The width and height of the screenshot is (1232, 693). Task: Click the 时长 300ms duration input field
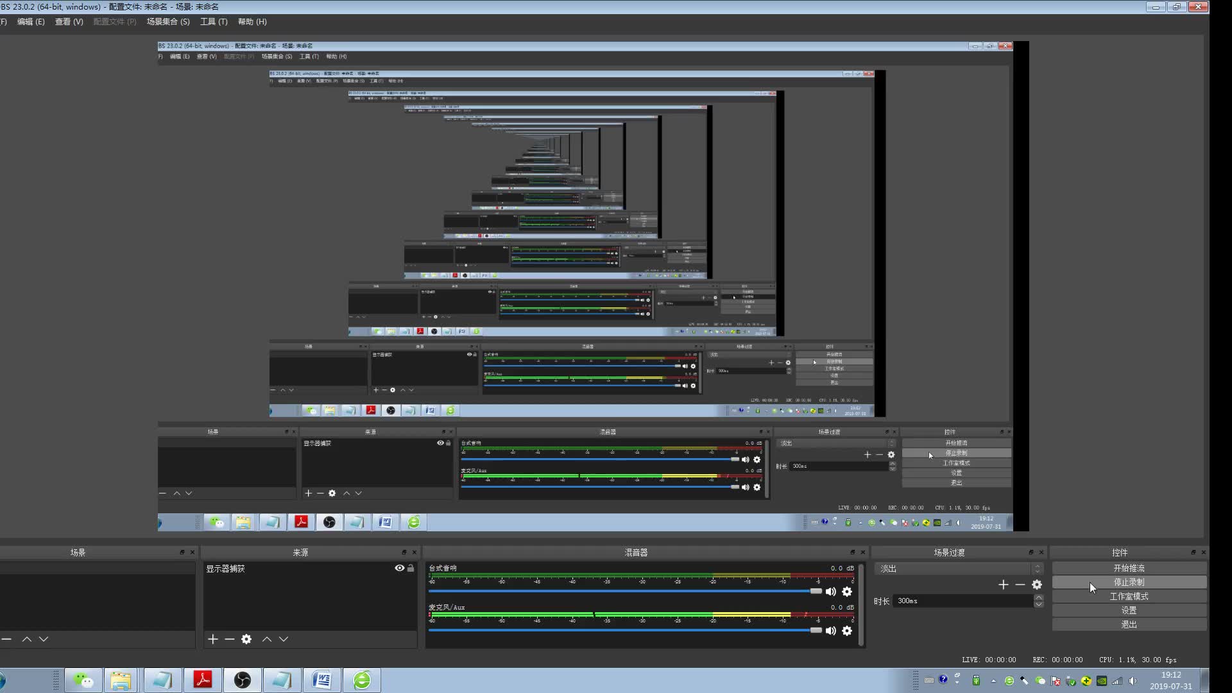pos(964,601)
